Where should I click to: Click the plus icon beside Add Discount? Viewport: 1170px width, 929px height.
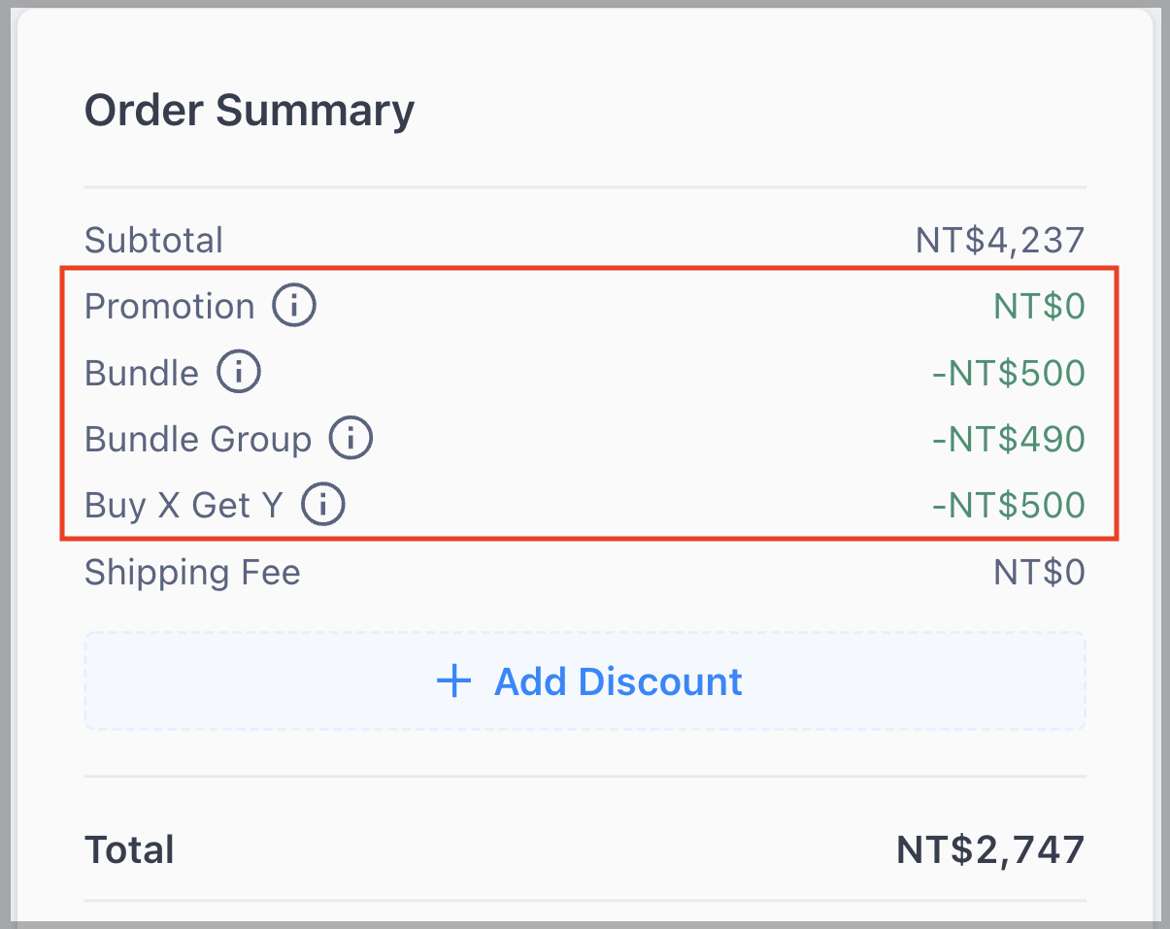pyautogui.click(x=453, y=681)
